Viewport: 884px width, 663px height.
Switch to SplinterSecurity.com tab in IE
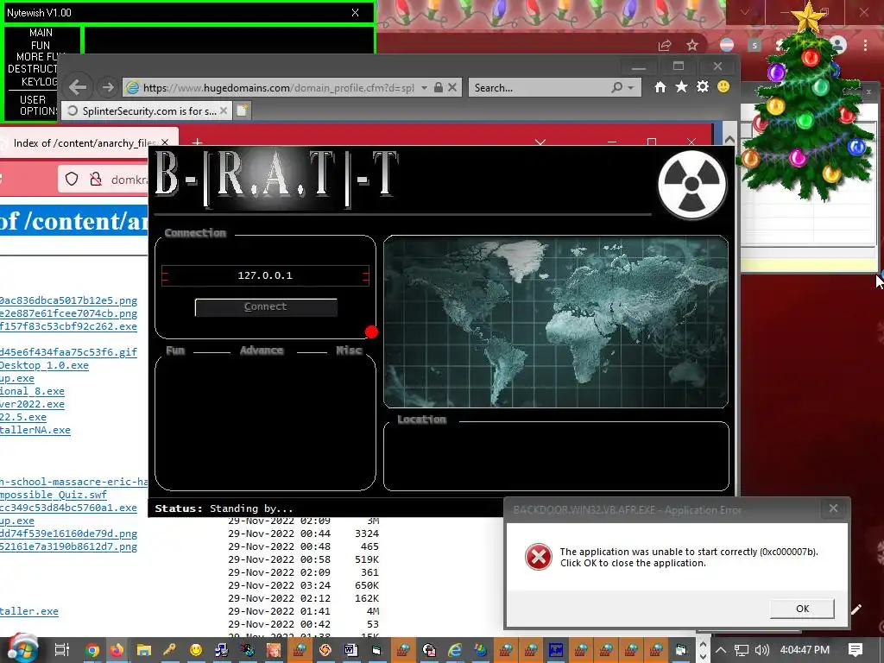click(x=145, y=111)
